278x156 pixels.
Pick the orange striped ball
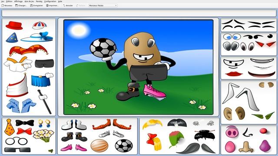99,146
